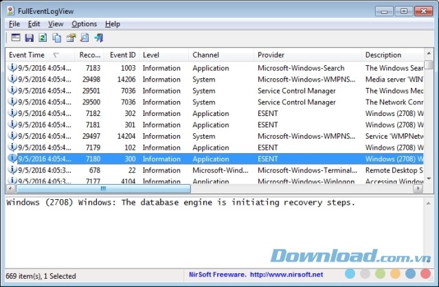The image size is (439, 287).
Task: Click info icon of record 7183 row
Action: 12,68
